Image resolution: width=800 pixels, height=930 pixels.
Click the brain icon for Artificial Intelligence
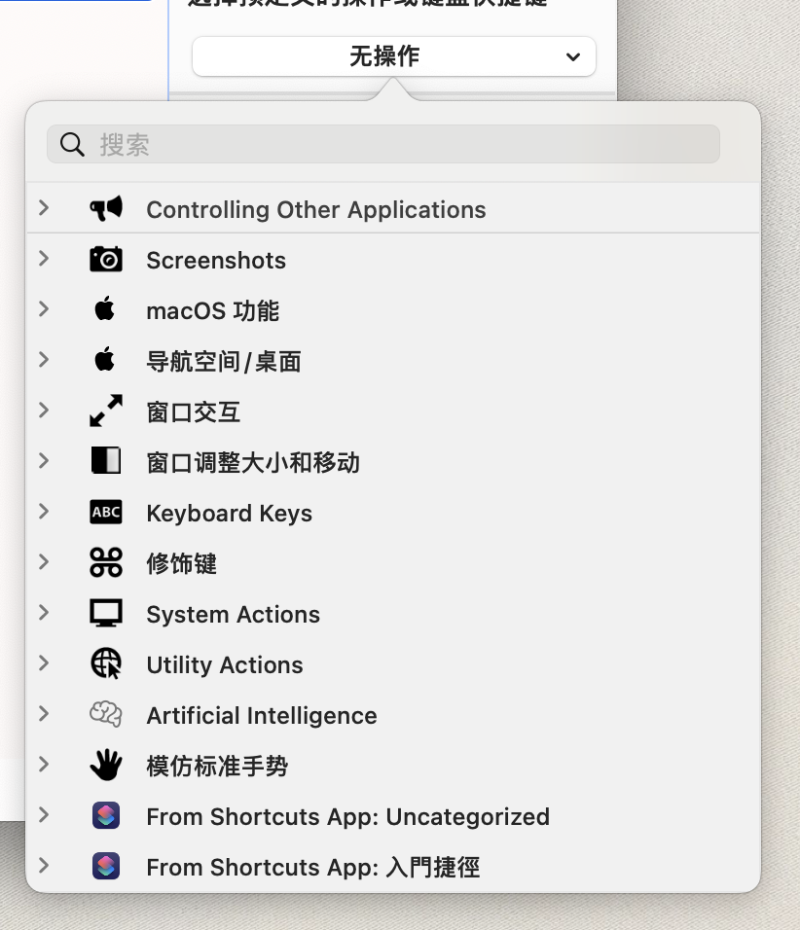click(106, 714)
